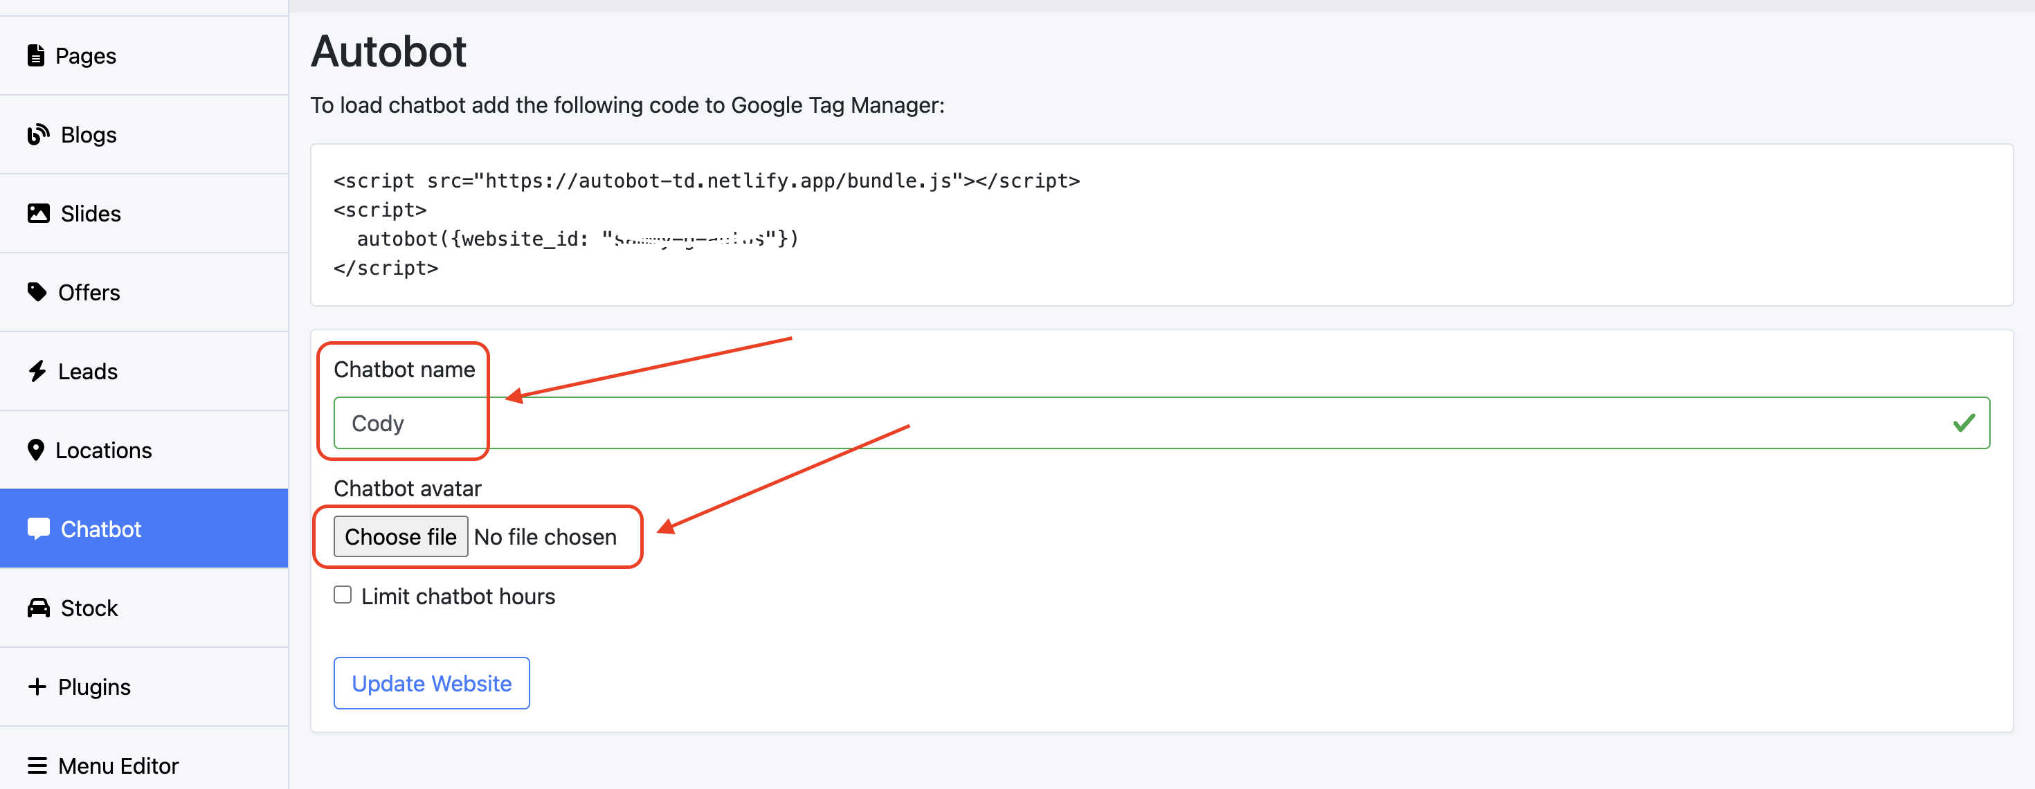Viewport: 2035px width, 789px height.
Task: Click the Locations map pin icon
Action: [35, 450]
